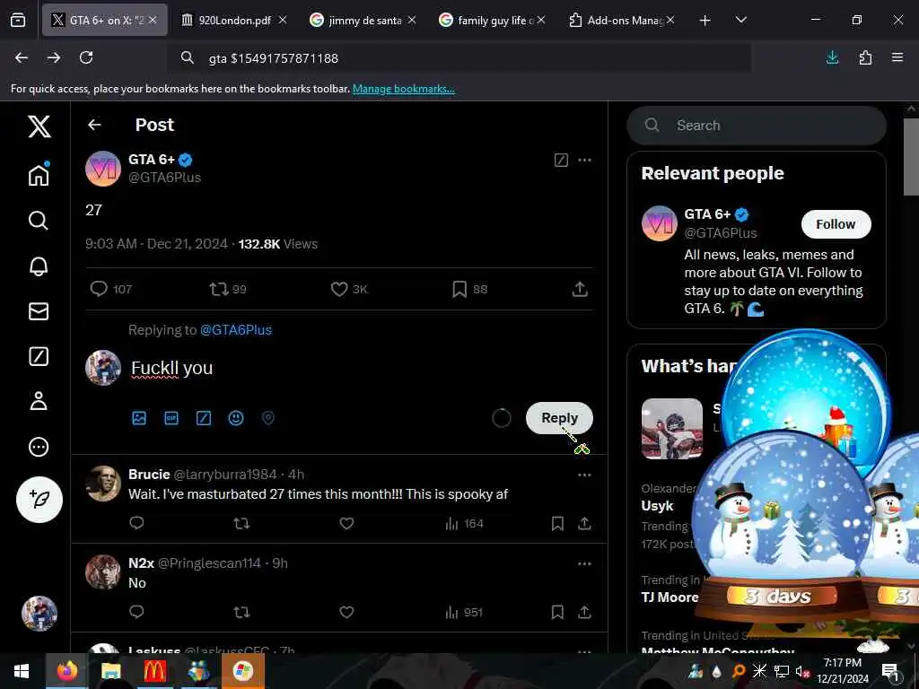The image size is (919, 689).
Task: Open Explore search icon in sidebar
Action: pyautogui.click(x=39, y=221)
